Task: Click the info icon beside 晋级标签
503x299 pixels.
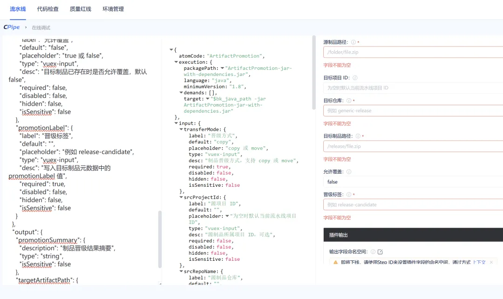Action: (x=349, y=194)
